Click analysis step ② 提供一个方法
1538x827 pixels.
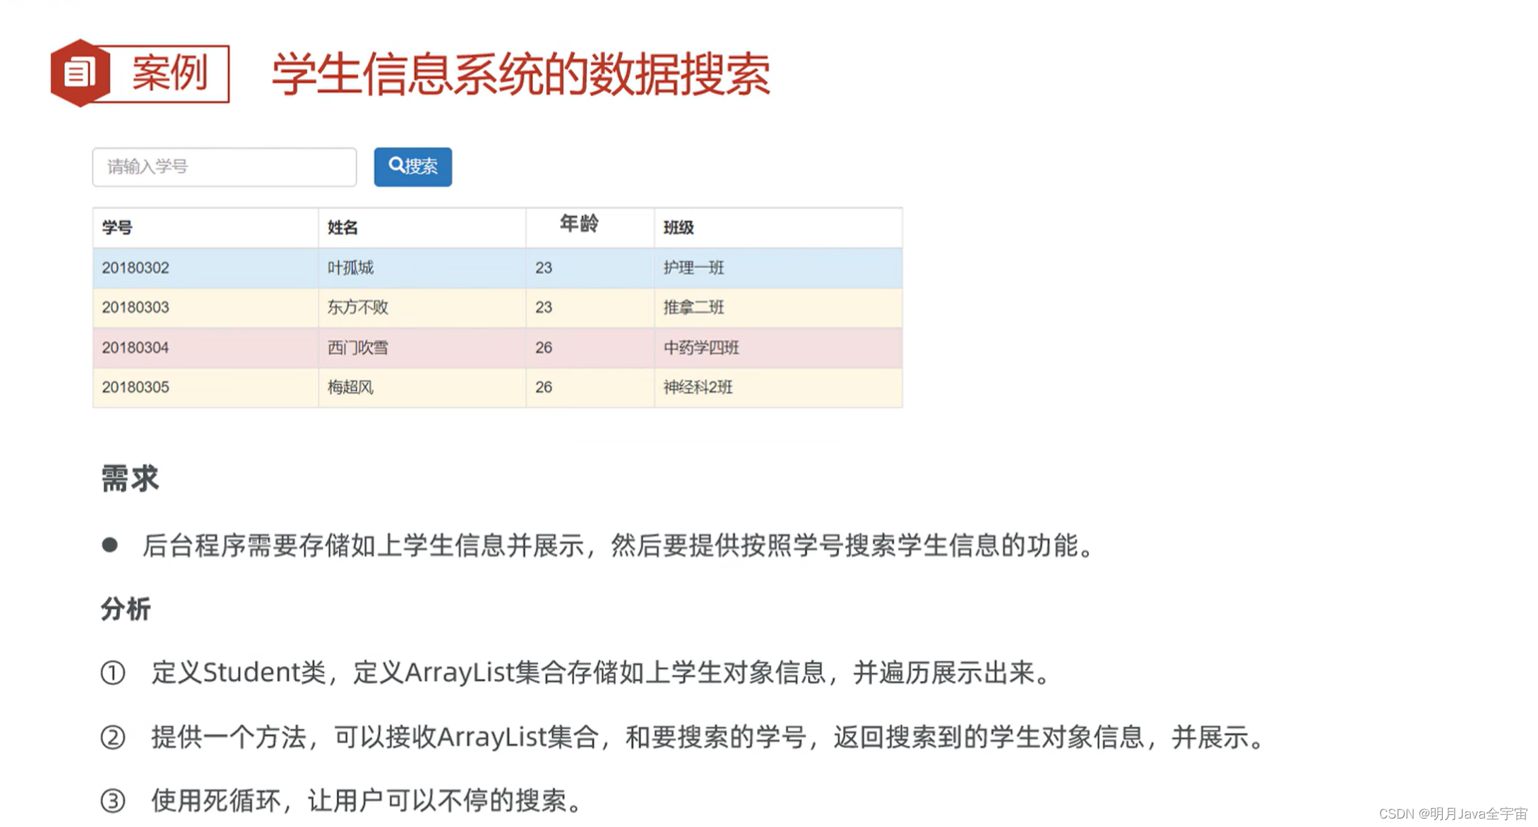click(708, 737)
